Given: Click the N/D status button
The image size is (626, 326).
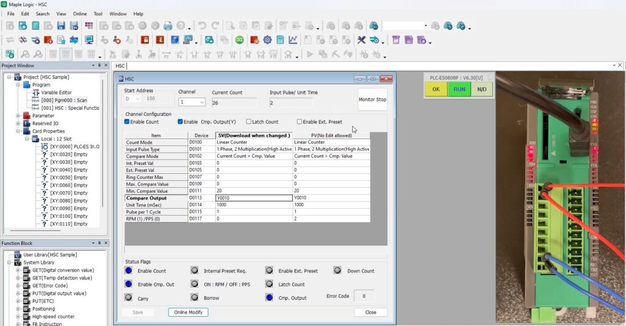Looking at the screenshot, I should point(482,89).
